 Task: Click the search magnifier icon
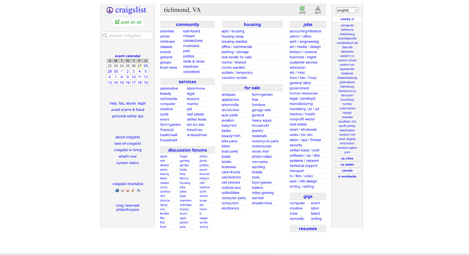(106, 36)
